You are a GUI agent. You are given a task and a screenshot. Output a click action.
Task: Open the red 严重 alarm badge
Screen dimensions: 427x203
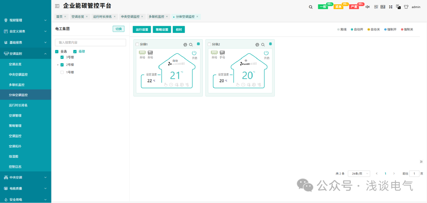point(354,7)
